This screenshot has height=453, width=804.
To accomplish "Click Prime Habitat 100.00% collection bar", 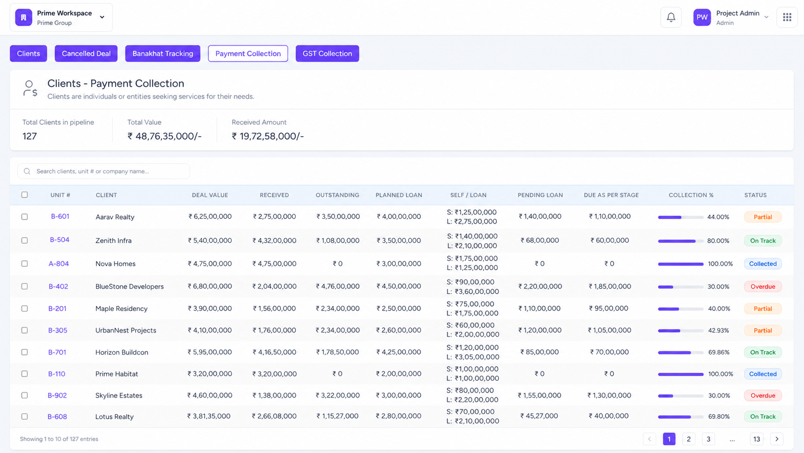I will [x=680, y=374].
